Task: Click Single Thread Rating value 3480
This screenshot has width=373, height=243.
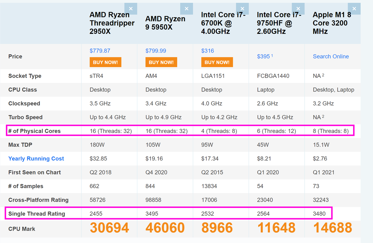Action: coord(320,214)
